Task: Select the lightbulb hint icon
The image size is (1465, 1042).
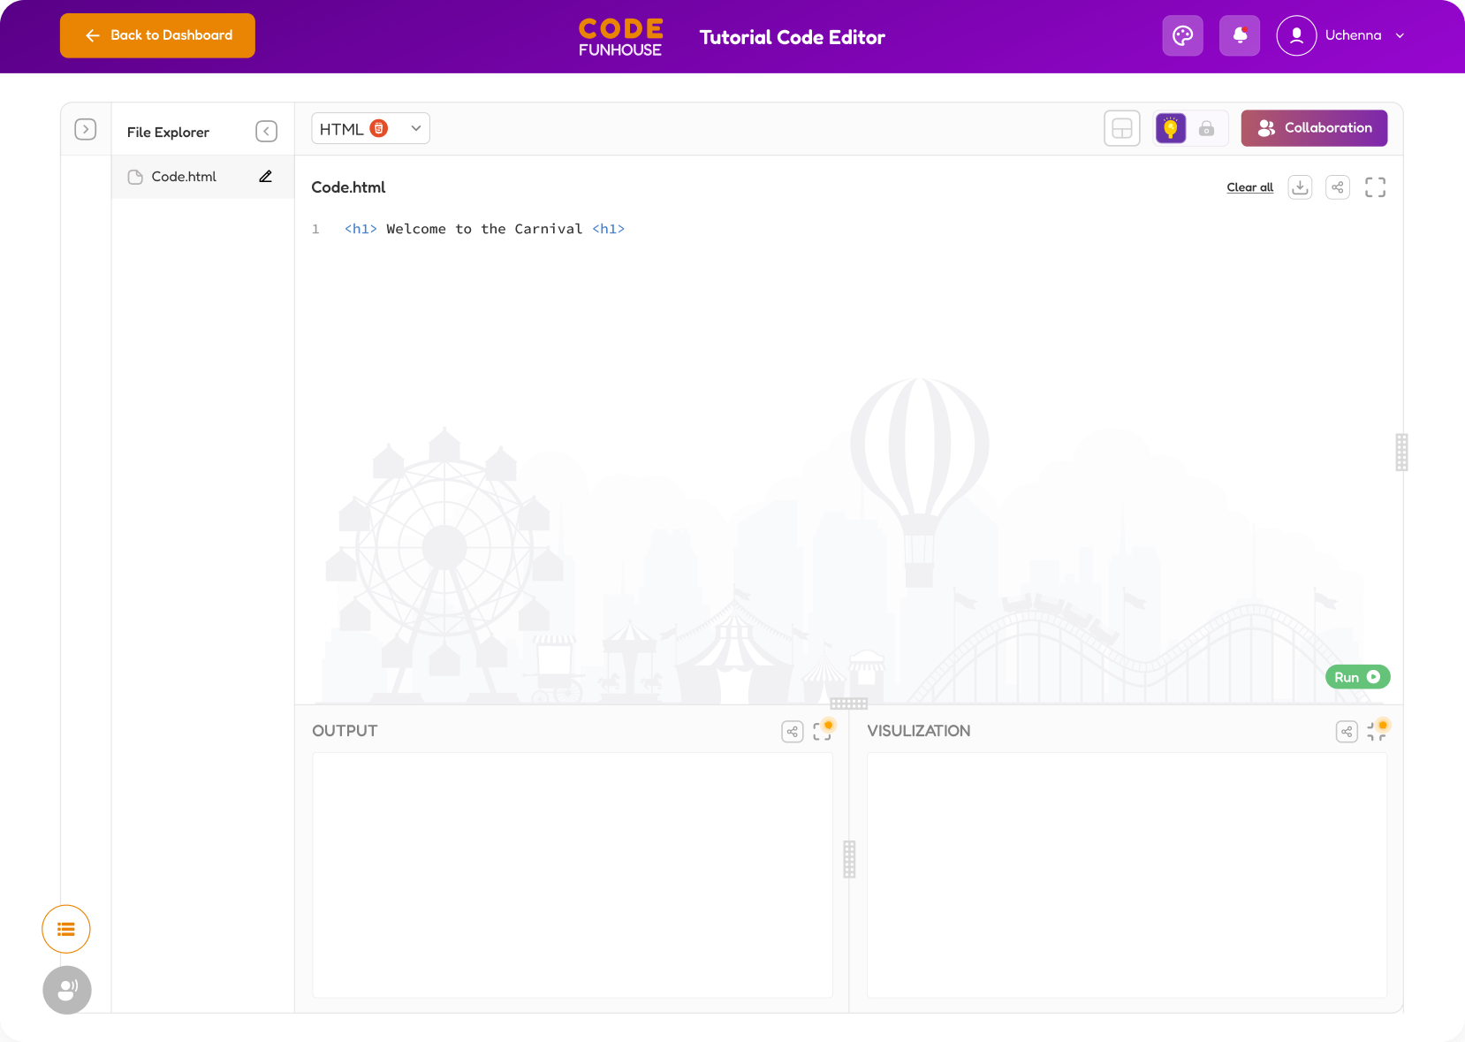Action: pyautogui.click(x=1171, y=128)
